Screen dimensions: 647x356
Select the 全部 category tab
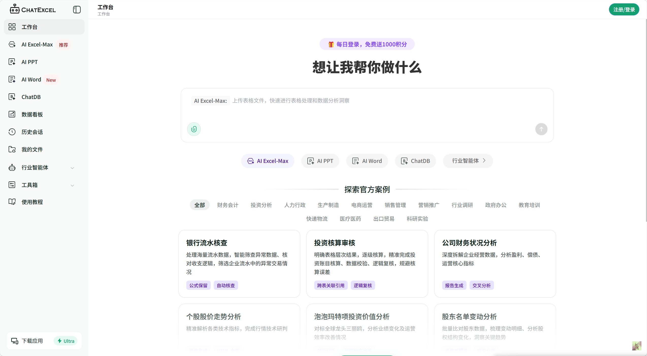[x=200, y=205]
